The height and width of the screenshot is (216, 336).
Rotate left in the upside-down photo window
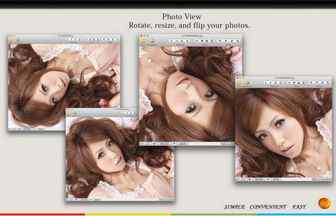click(x=220, y=41)
